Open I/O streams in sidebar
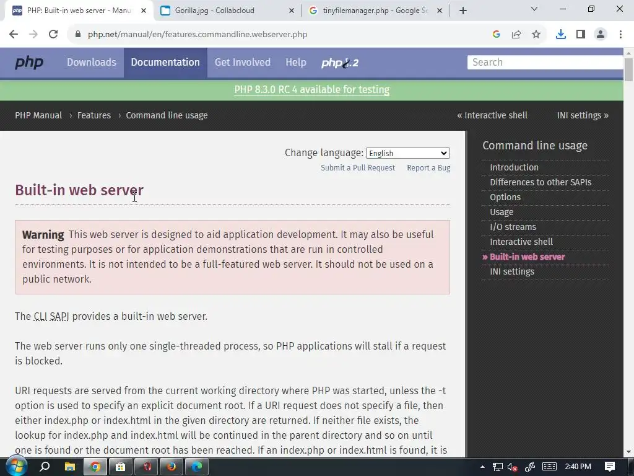634x476 pixels. click(513, 227)
